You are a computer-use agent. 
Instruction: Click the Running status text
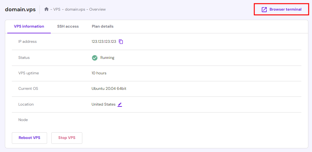[107, 58]
